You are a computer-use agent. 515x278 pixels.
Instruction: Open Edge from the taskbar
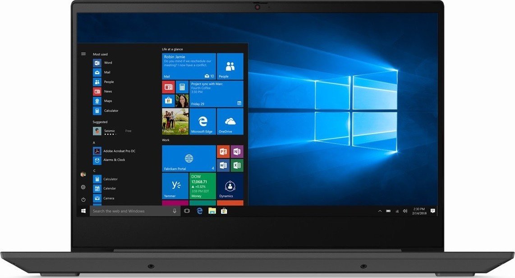(x=199, y=211)
